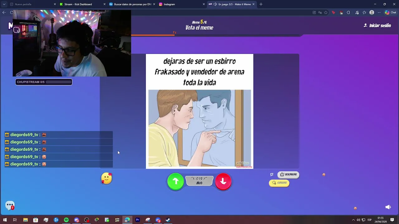This screenshot has height=224, width=399.
Task: Click the meme image thumbnail
Action: click(x=199, y=128)
